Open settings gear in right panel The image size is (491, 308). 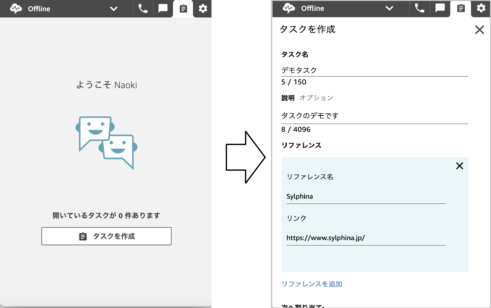[481, 8]
